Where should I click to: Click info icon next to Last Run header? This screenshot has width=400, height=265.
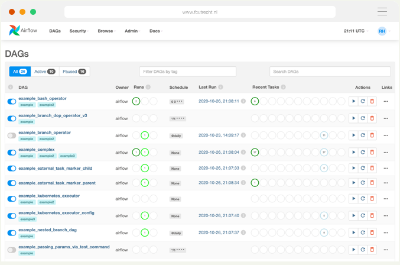220,87
